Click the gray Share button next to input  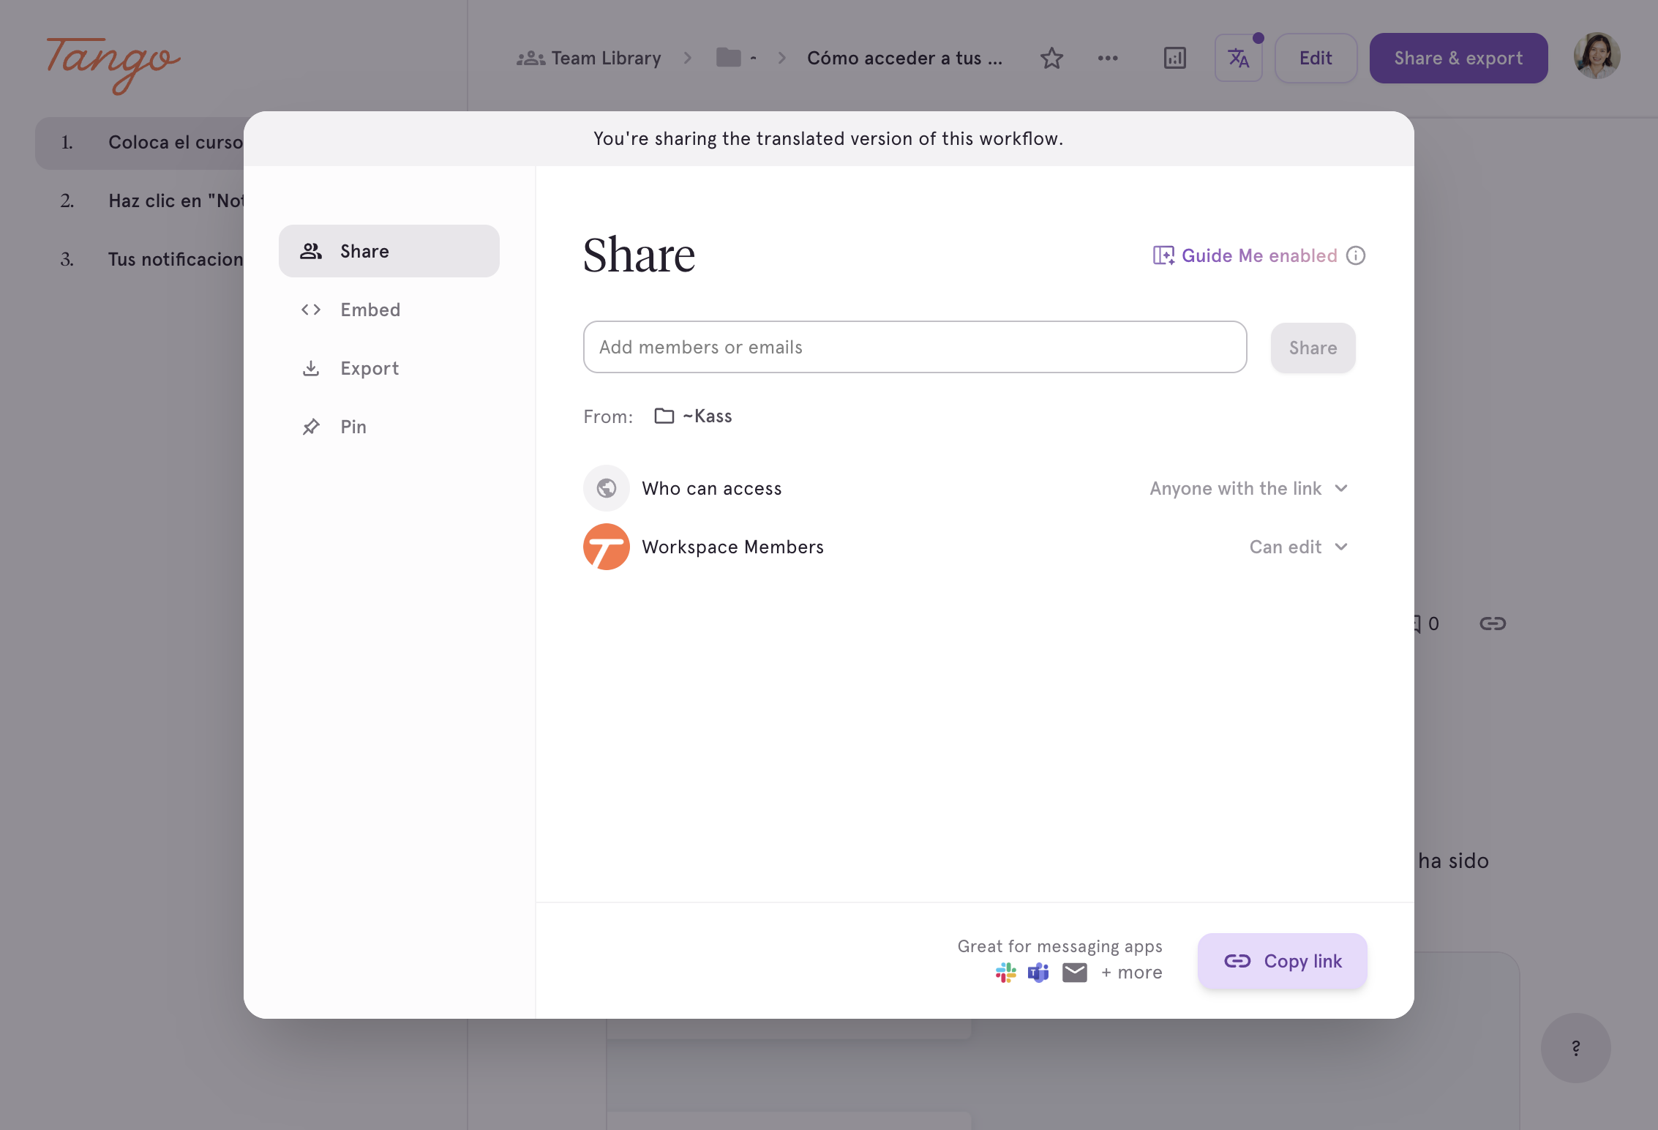coord(1313,348)
